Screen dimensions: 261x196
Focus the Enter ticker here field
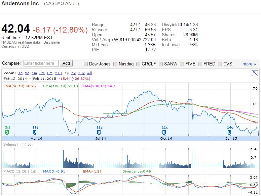pos(41,63)
